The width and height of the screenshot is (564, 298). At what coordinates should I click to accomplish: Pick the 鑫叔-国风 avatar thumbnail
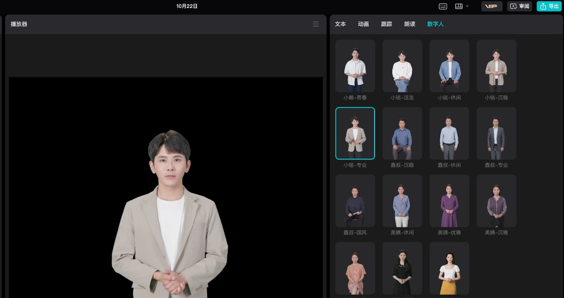point(355,201)
